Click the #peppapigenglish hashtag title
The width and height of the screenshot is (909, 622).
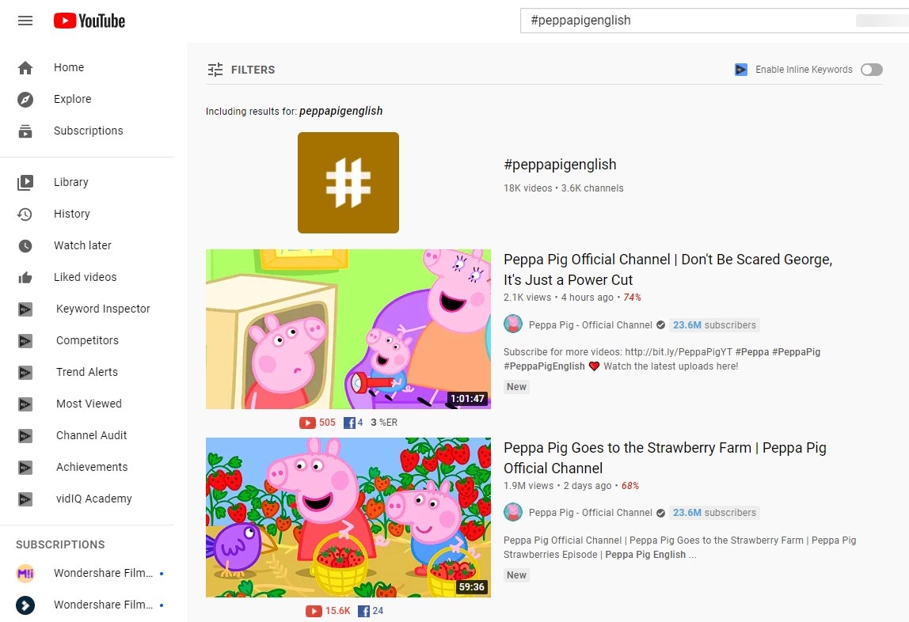(x=560, y=165)
